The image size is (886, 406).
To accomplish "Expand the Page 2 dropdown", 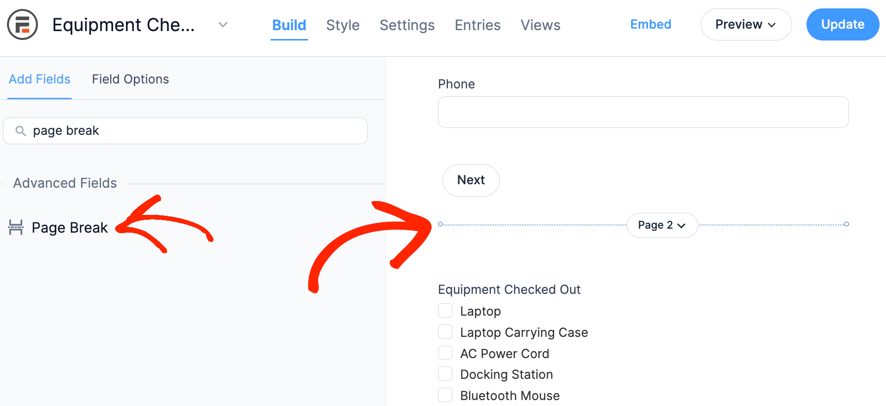I will [662, 225].
